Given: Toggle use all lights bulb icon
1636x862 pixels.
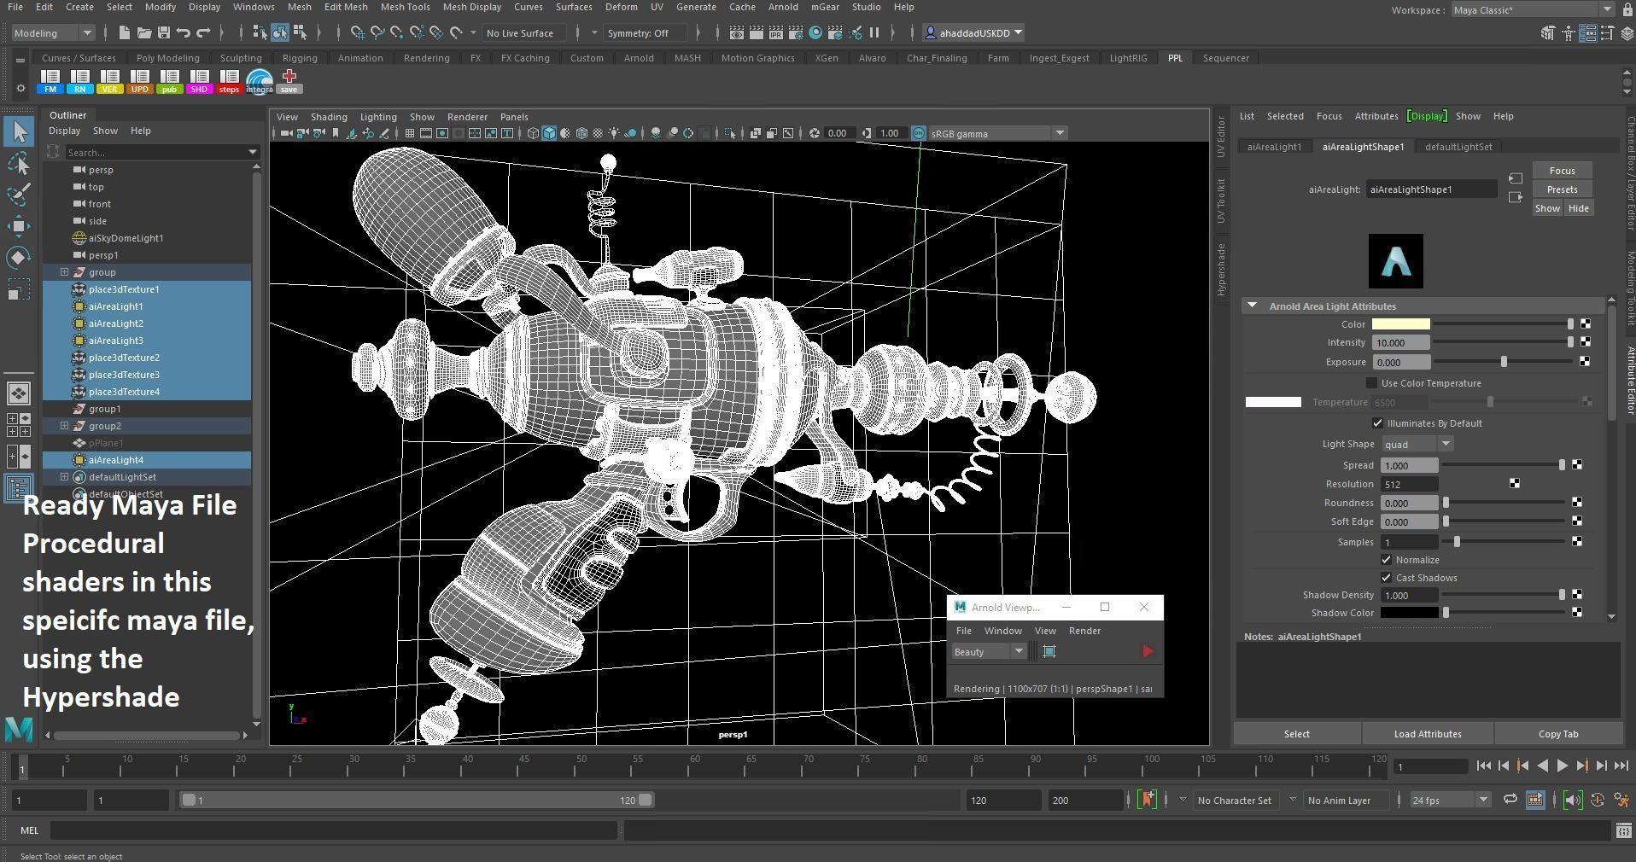Looking at the screenshot, I should click(x=614, y=133).
